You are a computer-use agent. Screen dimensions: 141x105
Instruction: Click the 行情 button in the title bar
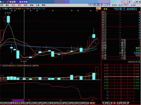pyautogui.click(x=128, y=2)
